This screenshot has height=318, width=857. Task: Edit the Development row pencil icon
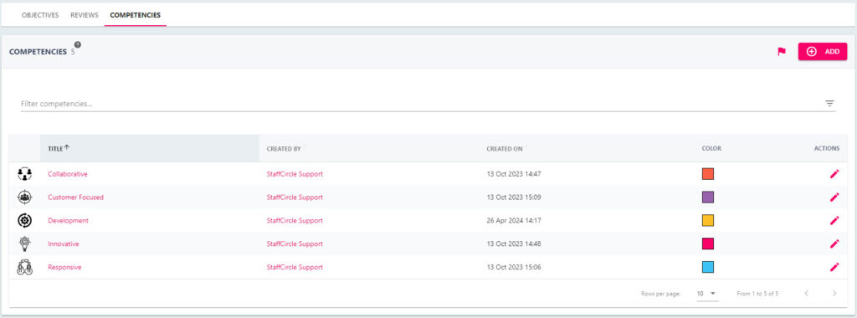(834, 221)
